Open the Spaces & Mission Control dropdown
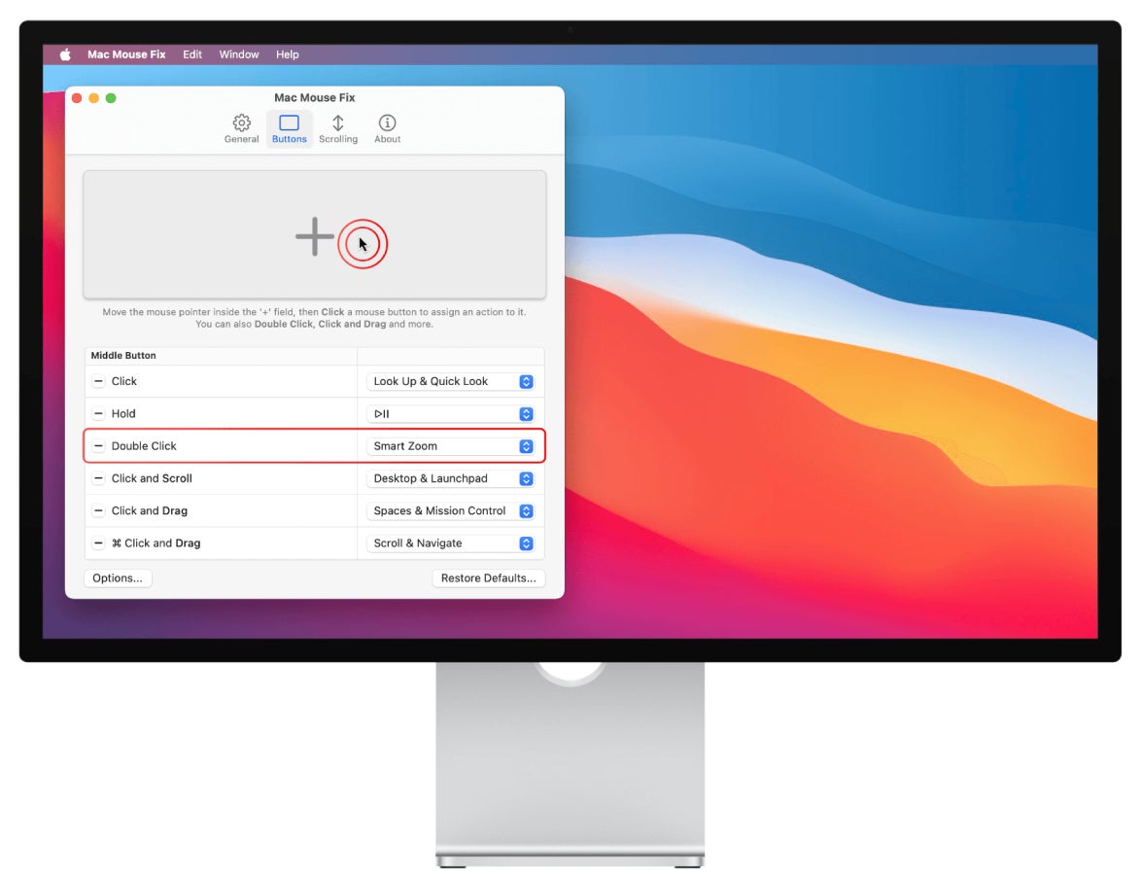 click(450, 511)
